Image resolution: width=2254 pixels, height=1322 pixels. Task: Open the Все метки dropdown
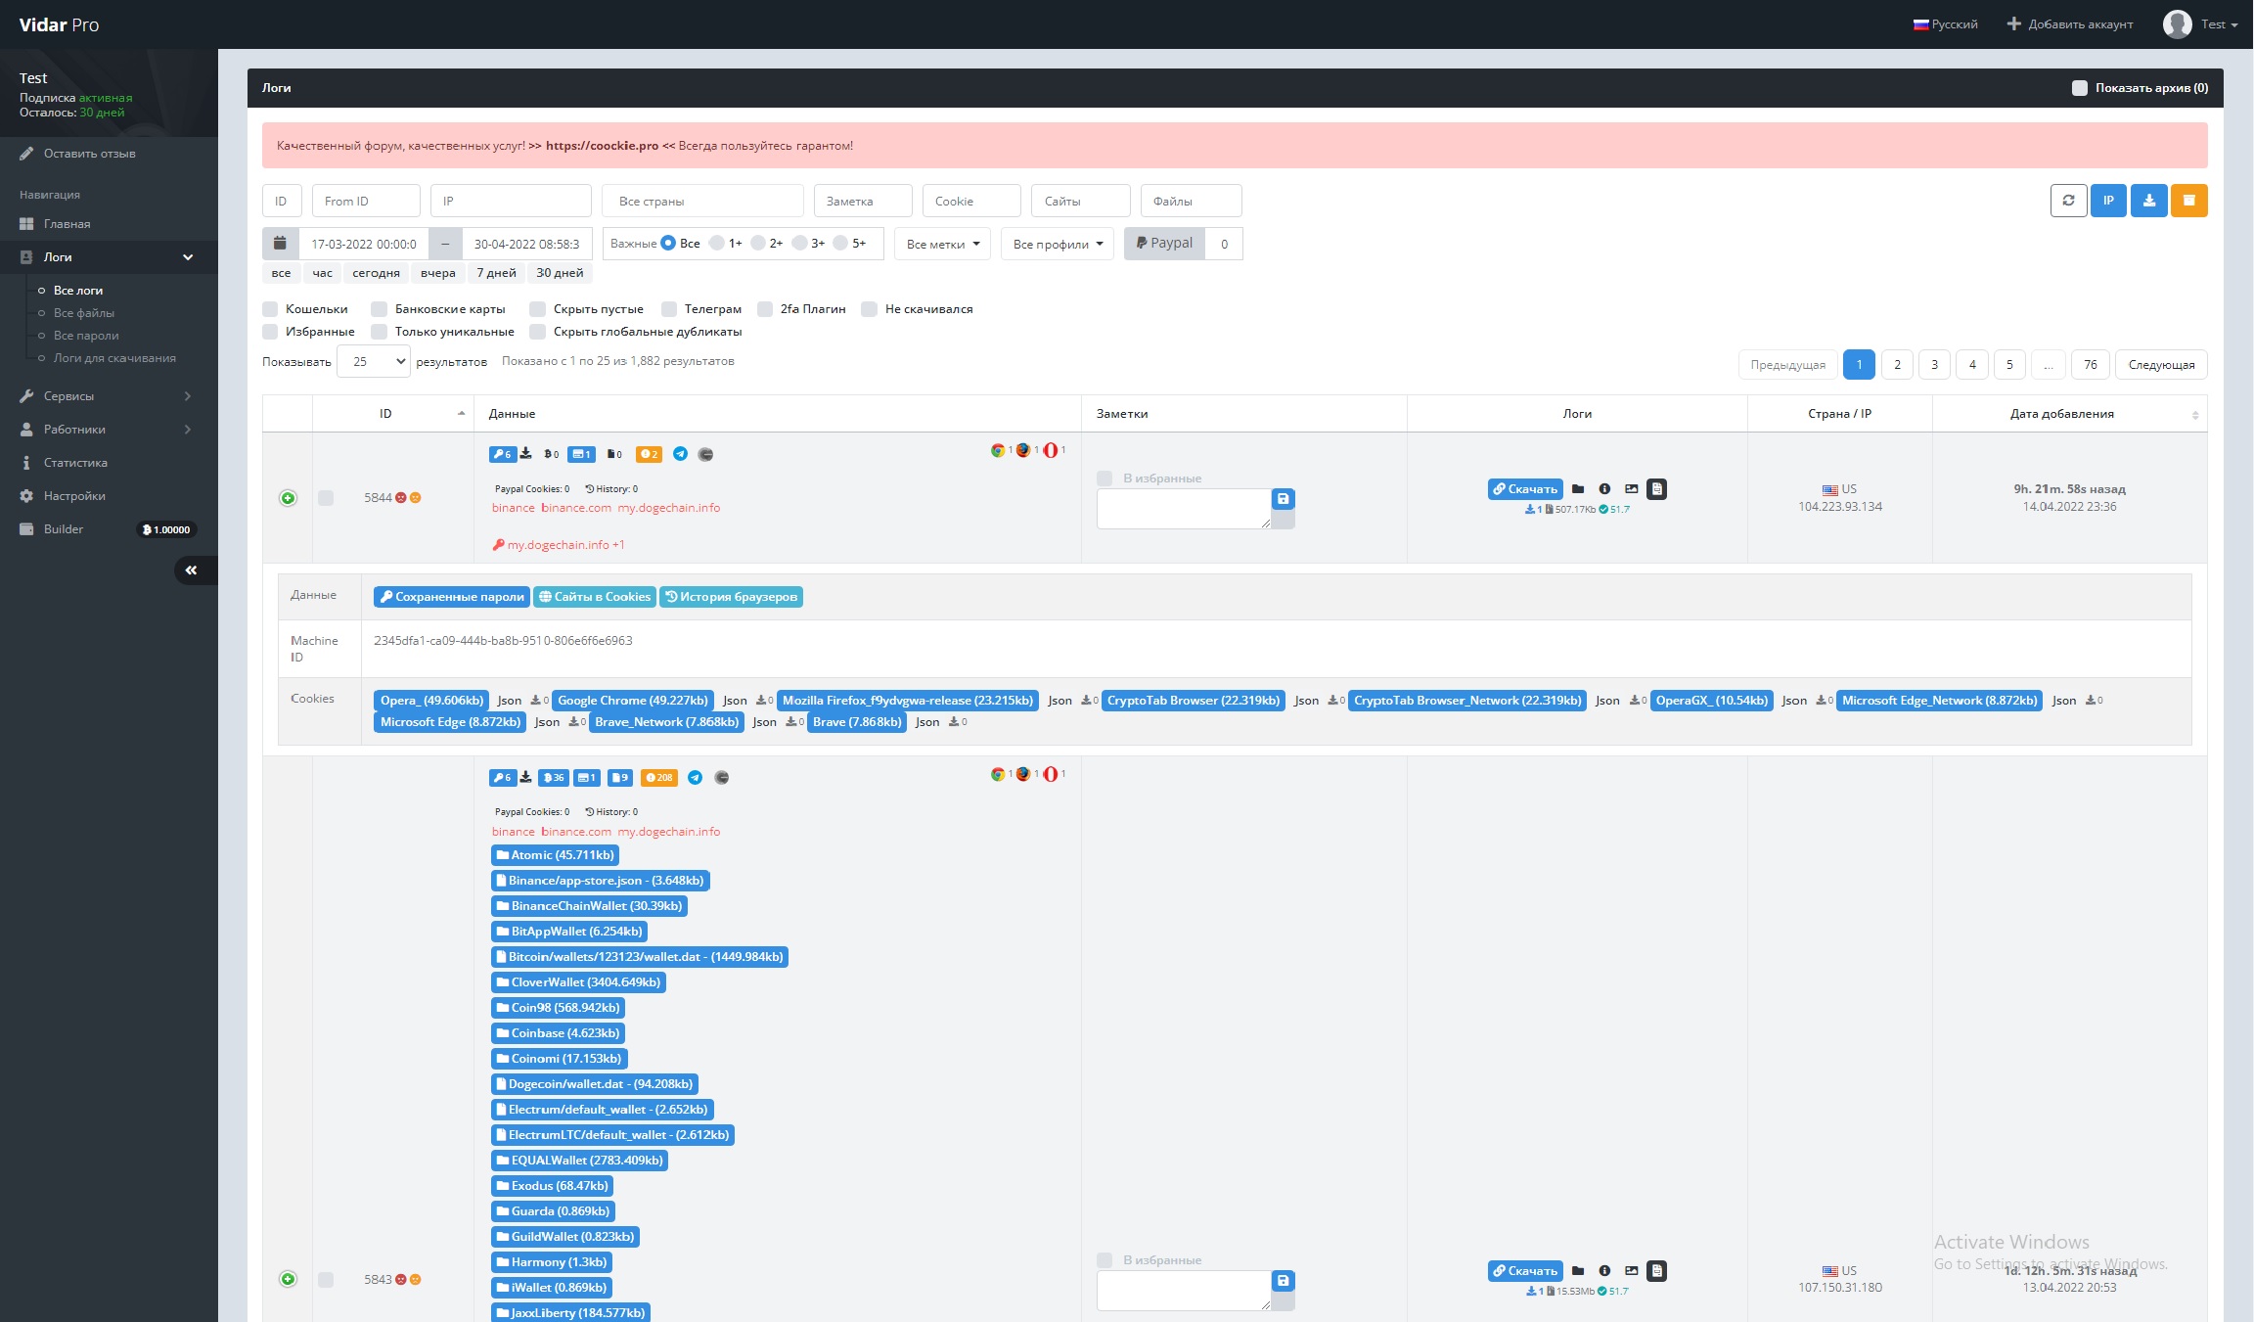(943, 244)
